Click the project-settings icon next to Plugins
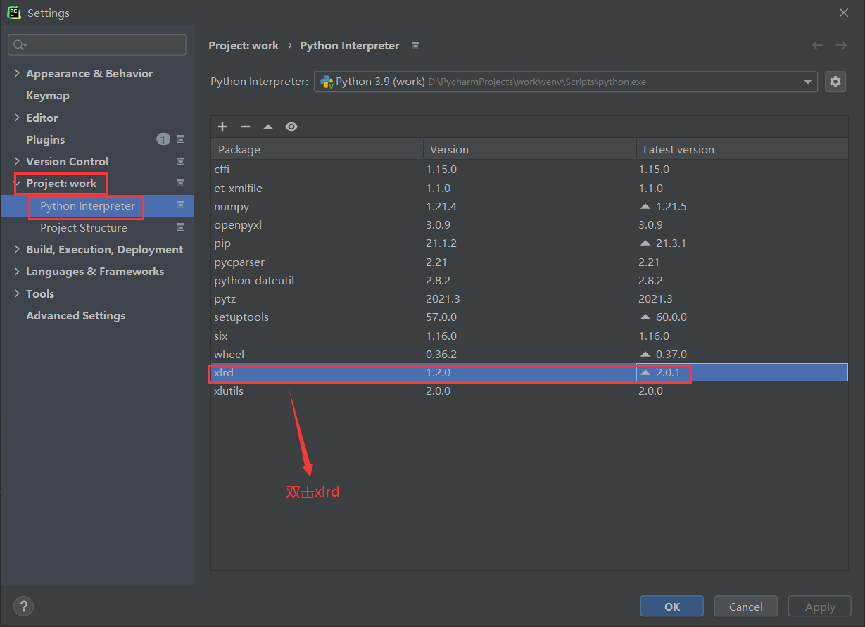Image resolution: width=865 pixels, height=627 pixels. pos(180,139)
